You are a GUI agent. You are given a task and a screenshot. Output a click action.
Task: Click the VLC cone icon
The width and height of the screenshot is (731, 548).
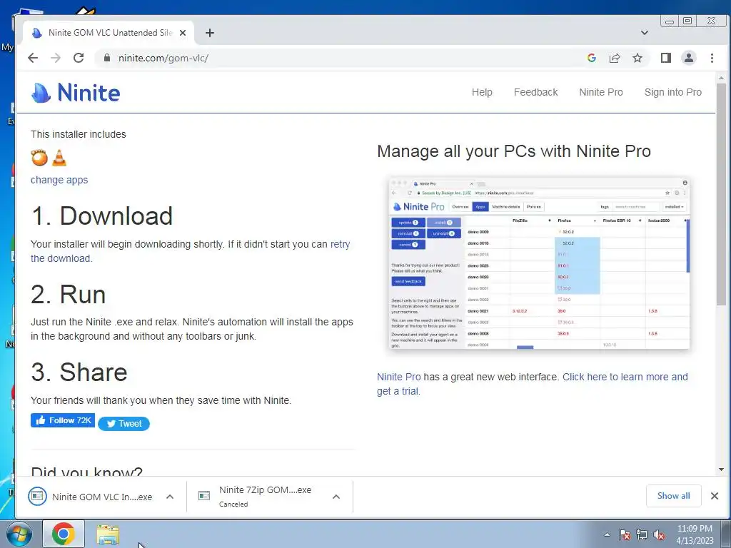pyautogui.click(x=59, y=158)
